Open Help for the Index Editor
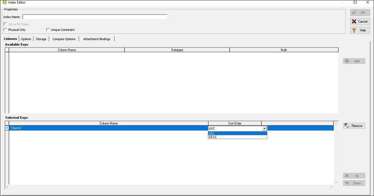The image size is (374, 196). point(360,30)
